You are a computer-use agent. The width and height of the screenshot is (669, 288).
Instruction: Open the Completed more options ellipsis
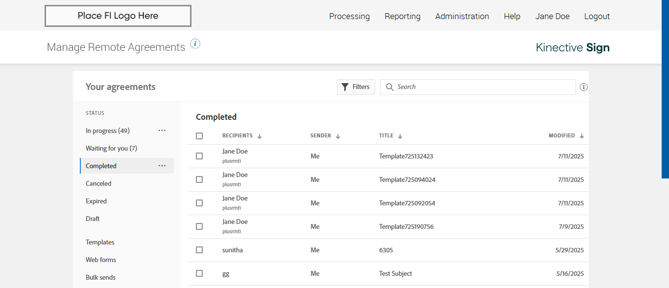162,166
